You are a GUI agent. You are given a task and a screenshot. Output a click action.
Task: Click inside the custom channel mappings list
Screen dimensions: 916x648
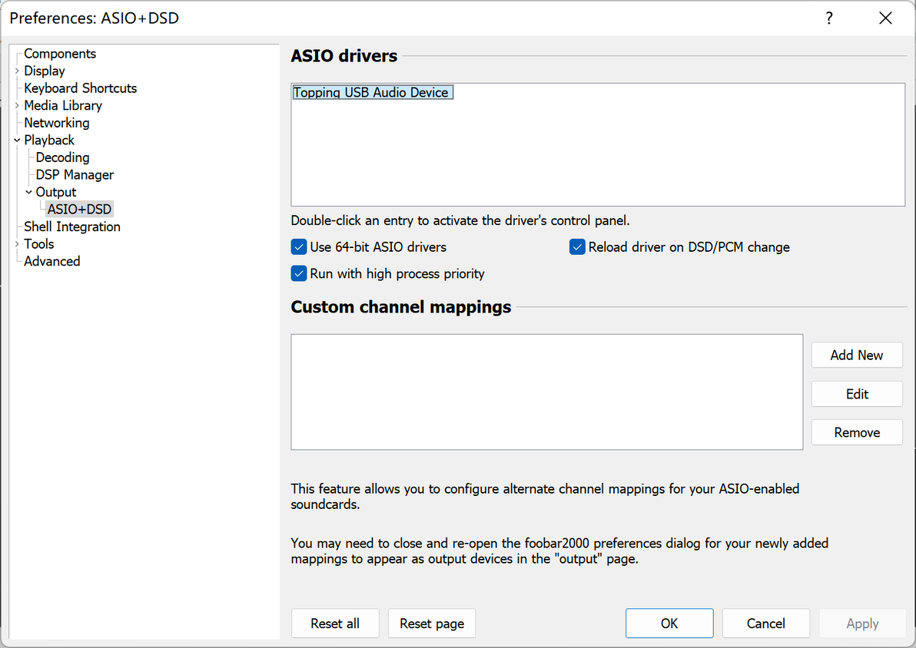click(x=546, y=392)
